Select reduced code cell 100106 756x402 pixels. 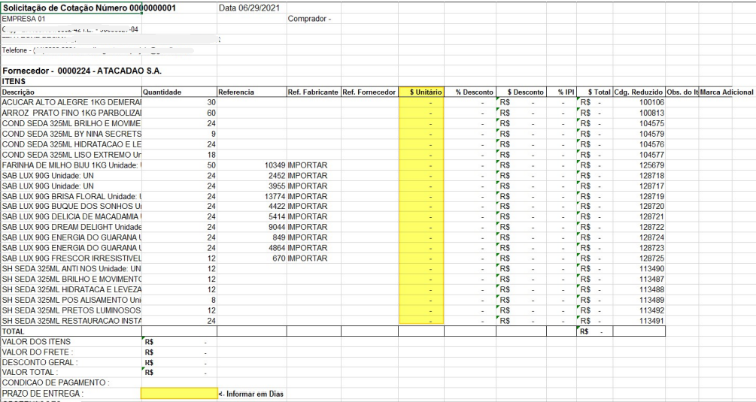639,102
